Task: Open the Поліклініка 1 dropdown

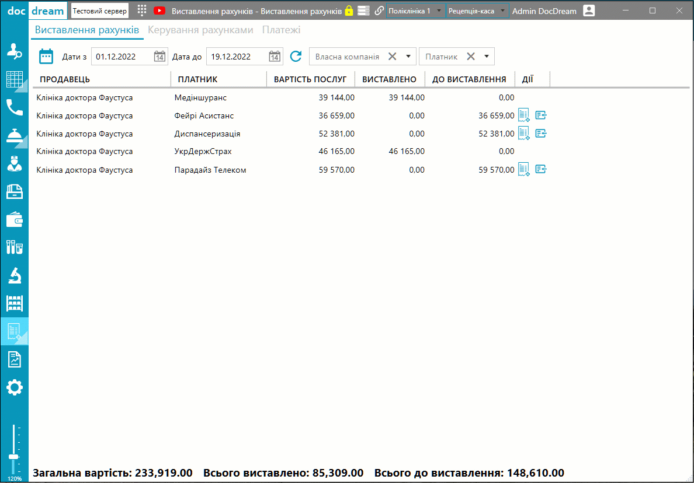Action: coord(439,11)
